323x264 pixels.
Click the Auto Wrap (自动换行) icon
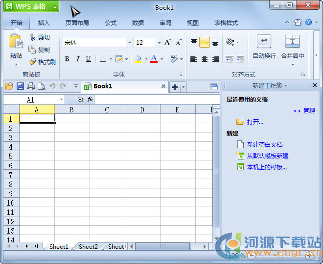pyautogui.click(x=264, y=41)
